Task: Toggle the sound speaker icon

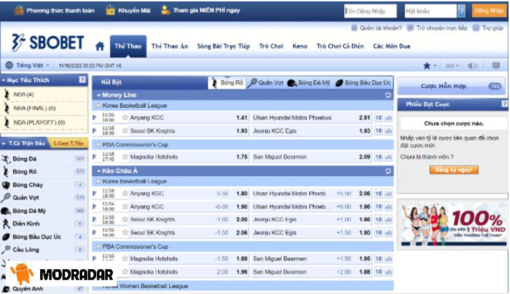Action: pos(472,66)
